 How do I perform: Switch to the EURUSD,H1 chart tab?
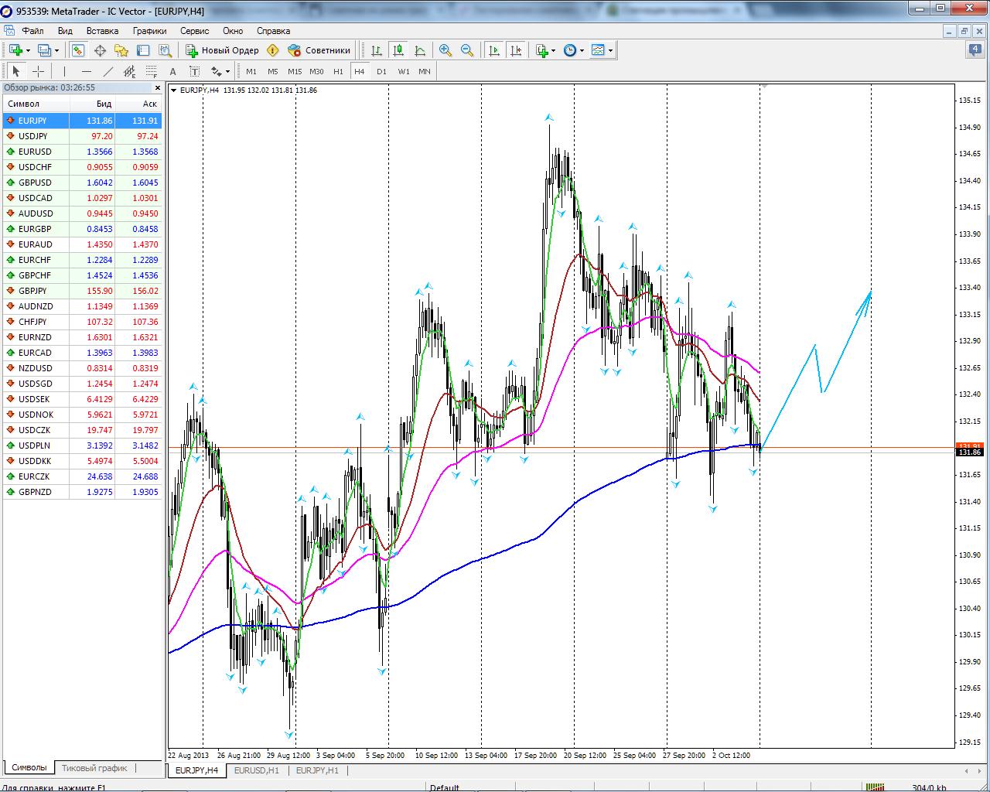pyautogui.click(x=256, y=770)
